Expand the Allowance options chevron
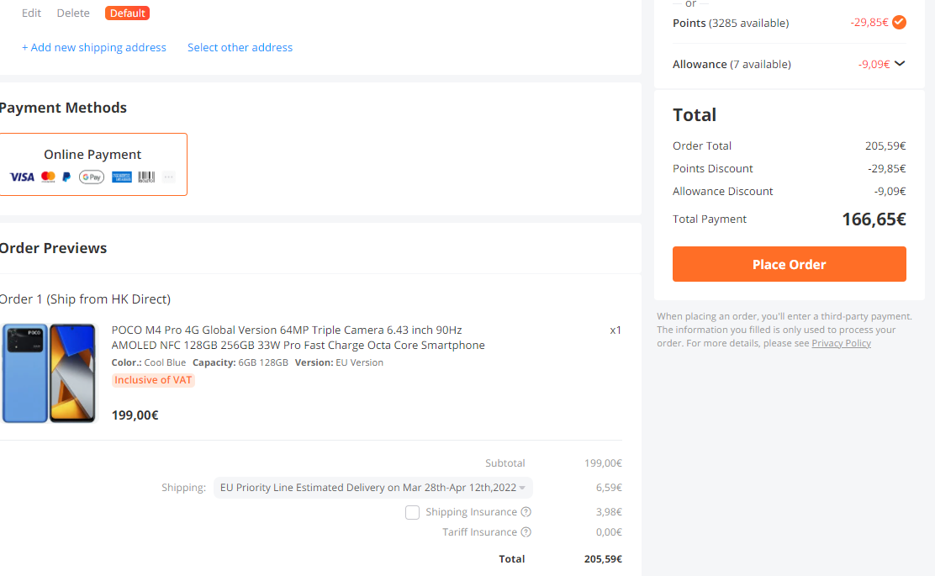The image size is (935, 576). tap(900, 63)
